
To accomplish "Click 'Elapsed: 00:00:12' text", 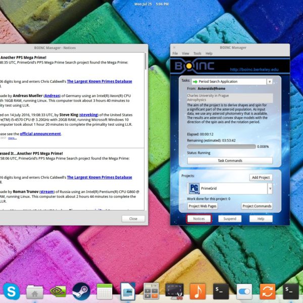I will [200, 134].
